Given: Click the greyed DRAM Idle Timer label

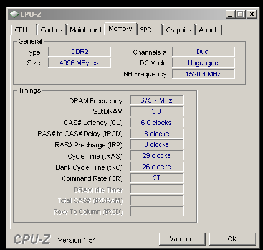Looking at the screenshot, I should [98, 190].
